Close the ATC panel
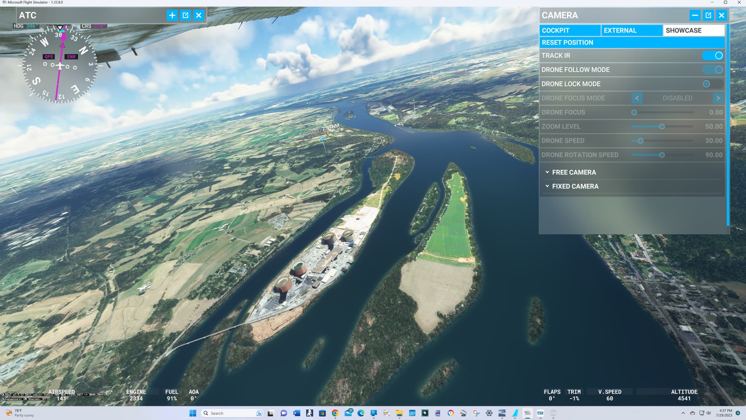Screen dimensions: 746x420 click(x=199, y=15)
